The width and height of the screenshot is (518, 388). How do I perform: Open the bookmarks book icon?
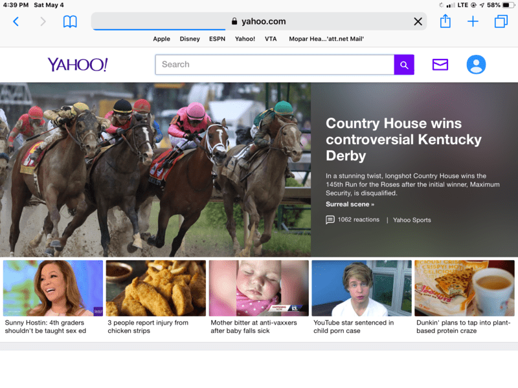tap(70, 21)
